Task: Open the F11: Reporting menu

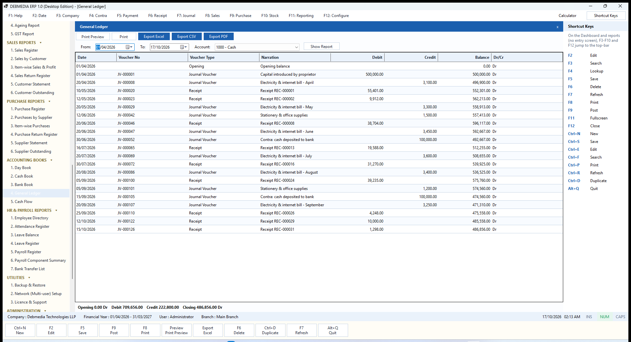Action: (301, 16)
